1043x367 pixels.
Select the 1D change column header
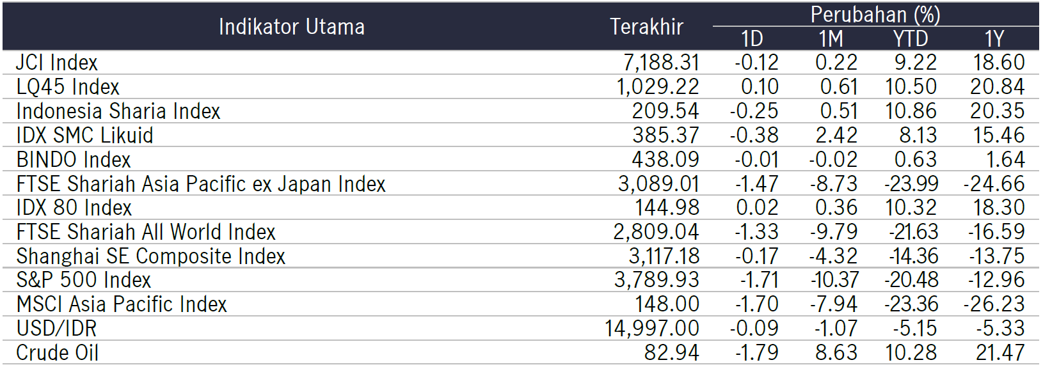click(x=752, y=39)
